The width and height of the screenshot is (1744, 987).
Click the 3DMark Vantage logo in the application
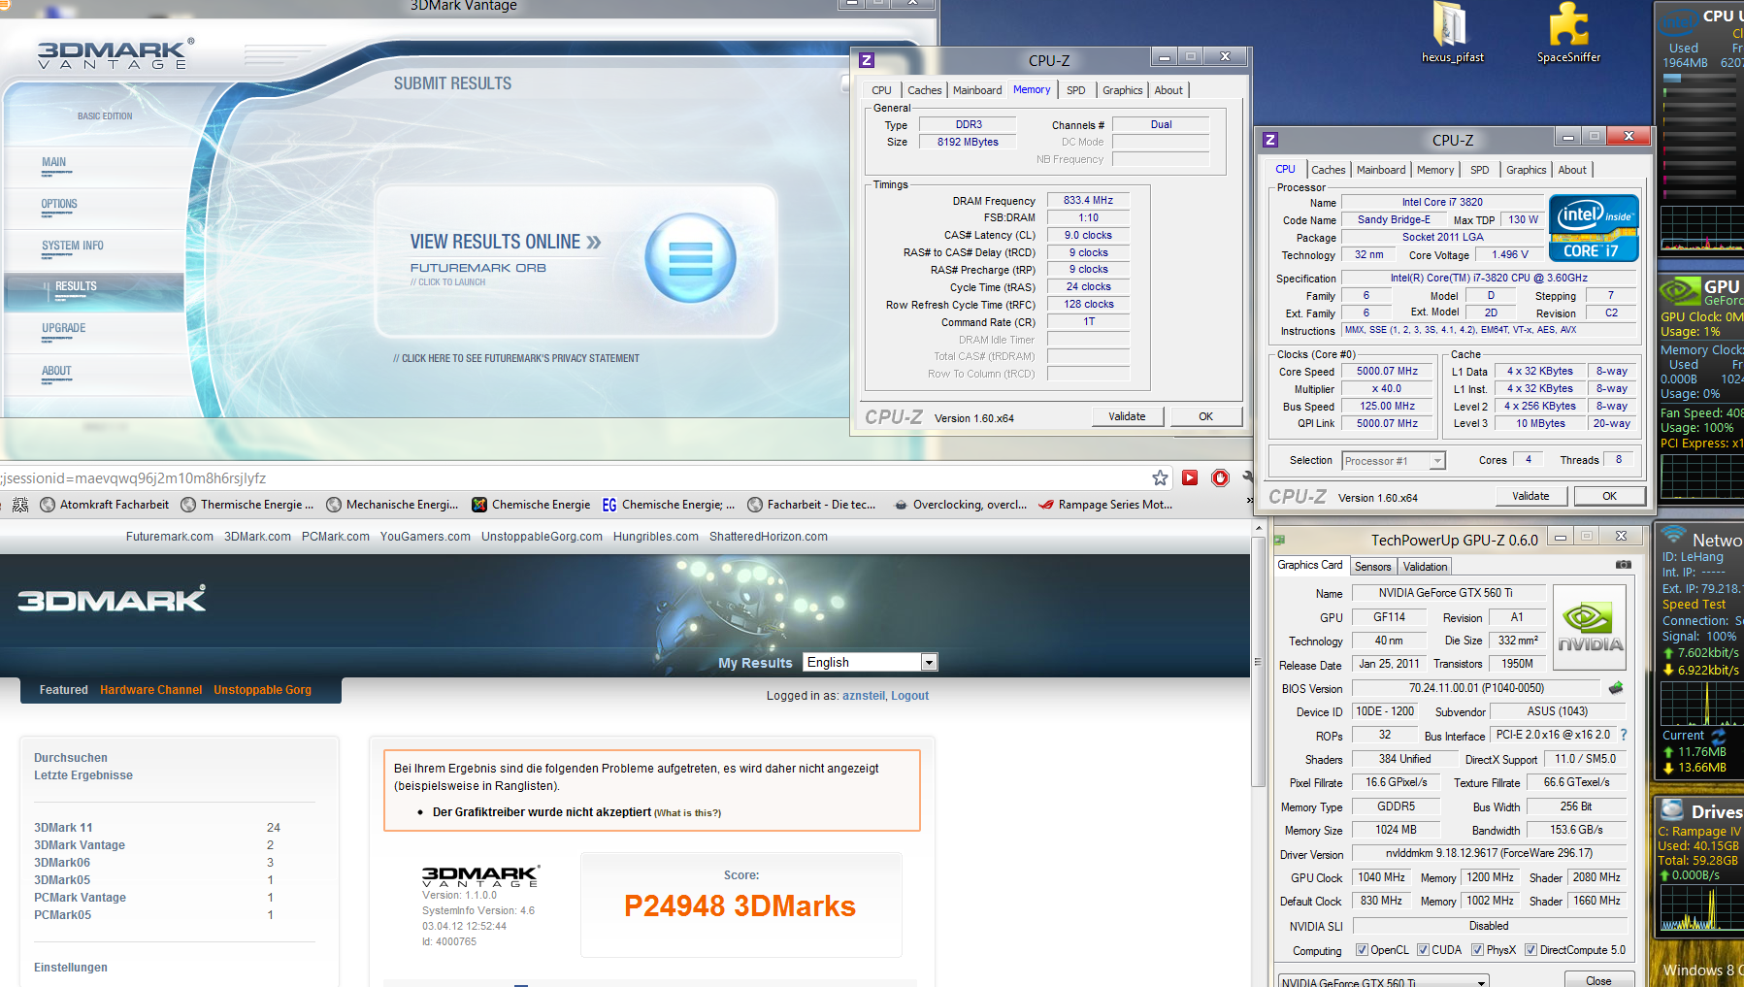[115, 54]
